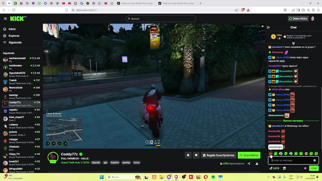
Task: Open the emoji picker in message box
Action: coord(314,160)
